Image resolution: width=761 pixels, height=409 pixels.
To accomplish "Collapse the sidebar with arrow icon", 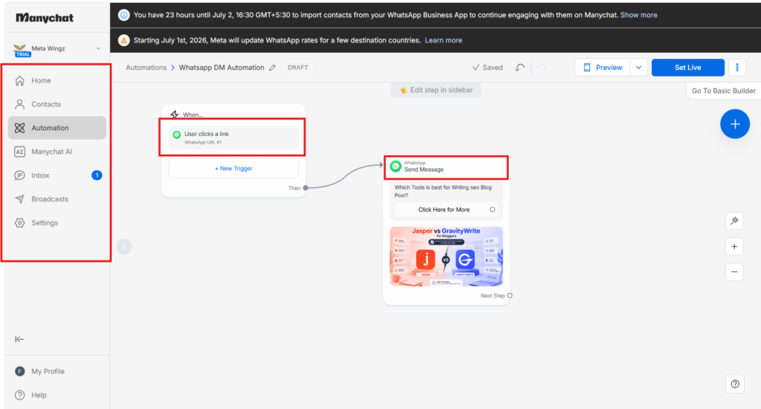I will click(x=19, y=339).
